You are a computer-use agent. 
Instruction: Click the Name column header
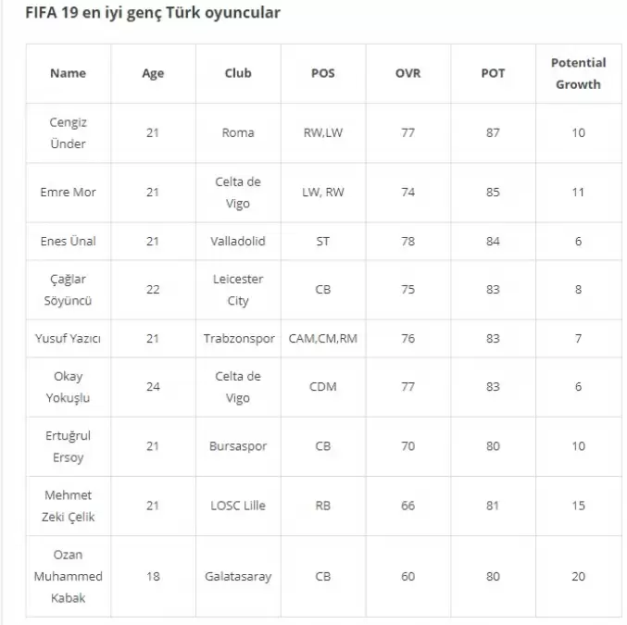tap(68, 73)
